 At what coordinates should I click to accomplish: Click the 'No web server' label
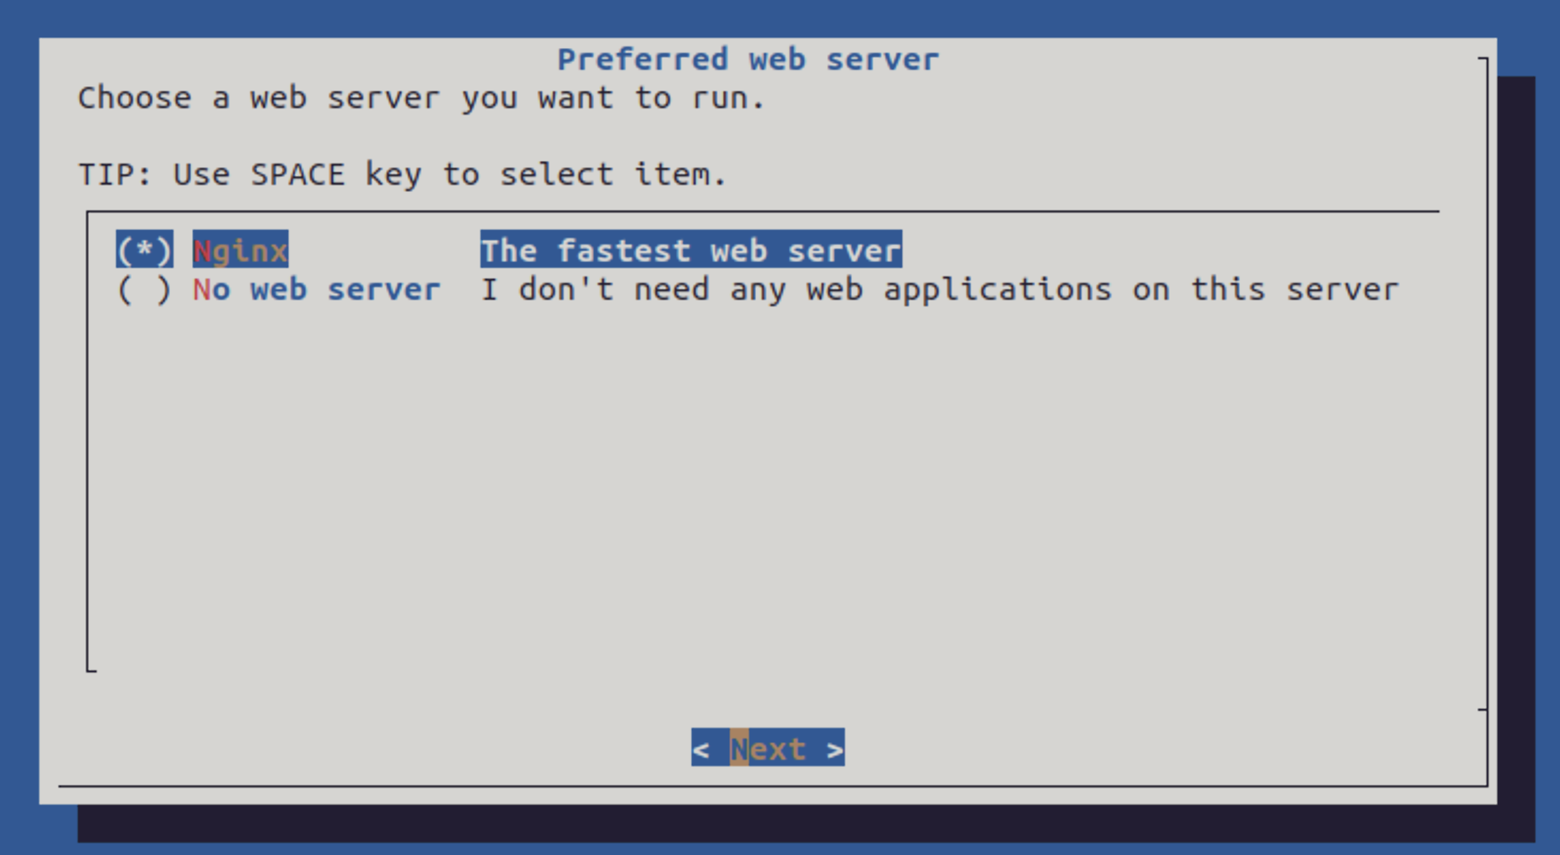pyautogui.click(x=317, y=289)
